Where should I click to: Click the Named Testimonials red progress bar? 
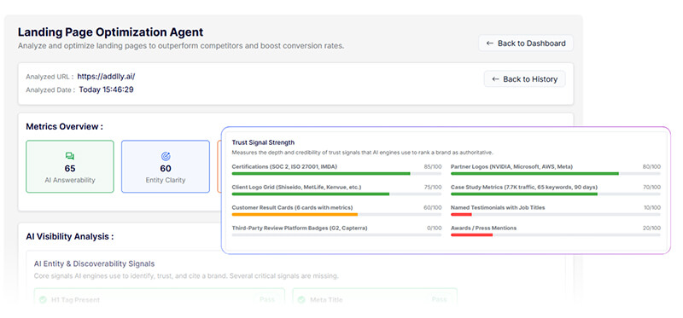(x=461, y=214)
